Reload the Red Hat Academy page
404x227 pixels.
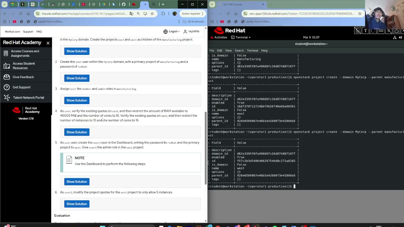21,14
